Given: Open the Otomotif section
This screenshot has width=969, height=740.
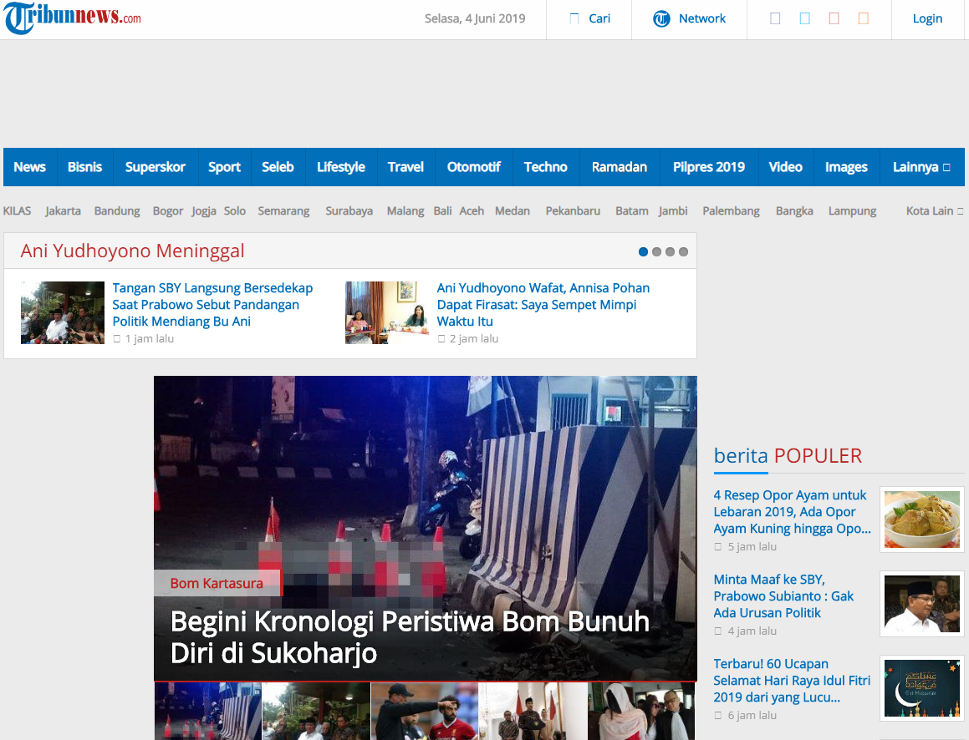Looking at the screenshot, I should click(x=473, y=167).
